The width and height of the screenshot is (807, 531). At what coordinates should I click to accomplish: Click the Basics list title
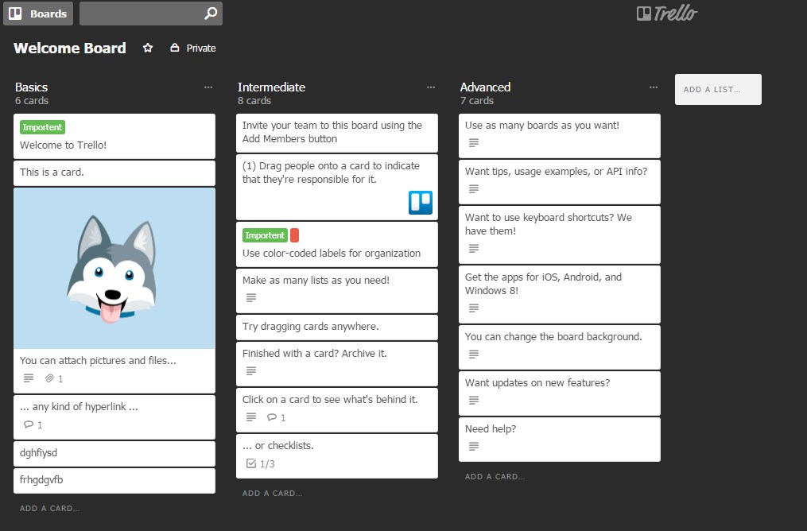click(31, 87)
